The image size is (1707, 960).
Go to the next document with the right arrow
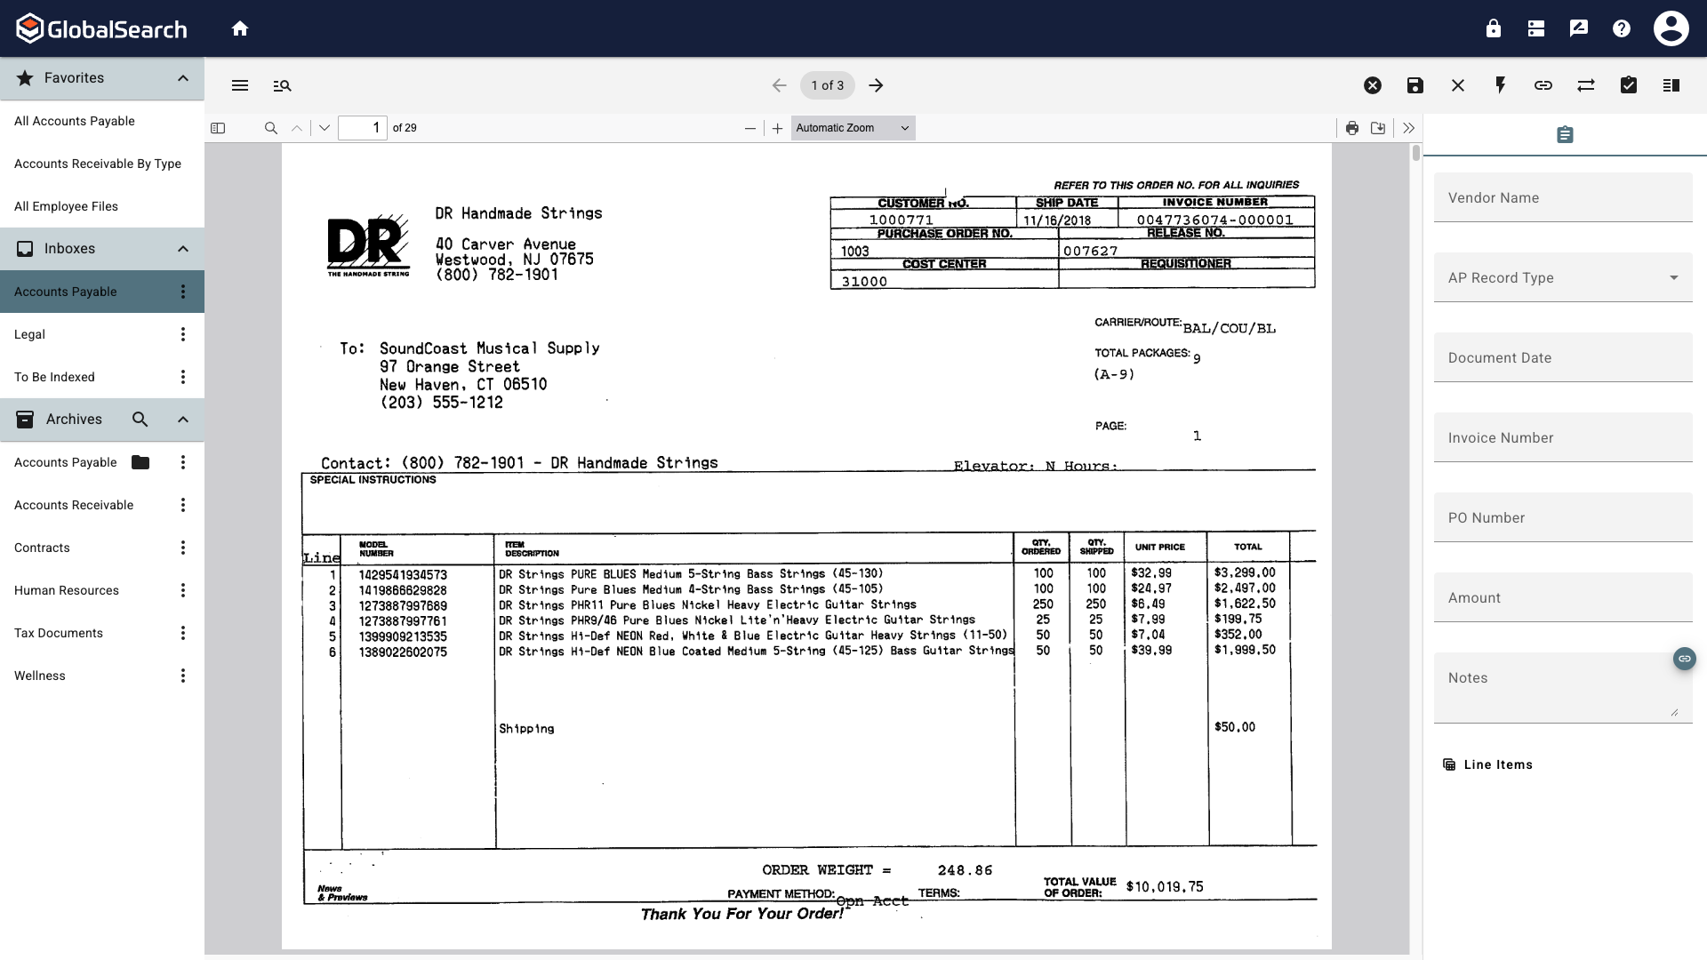[x=876, y=85]
